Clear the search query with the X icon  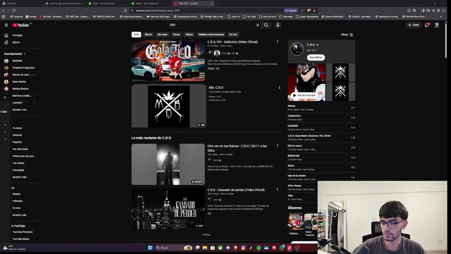tap(258, 25)
